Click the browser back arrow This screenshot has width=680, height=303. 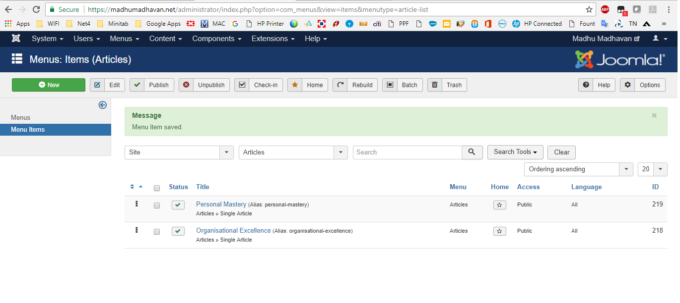tap(8, 9)
